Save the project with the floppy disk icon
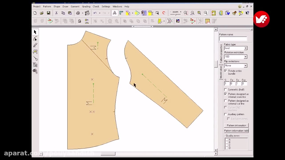 [48, 13]
